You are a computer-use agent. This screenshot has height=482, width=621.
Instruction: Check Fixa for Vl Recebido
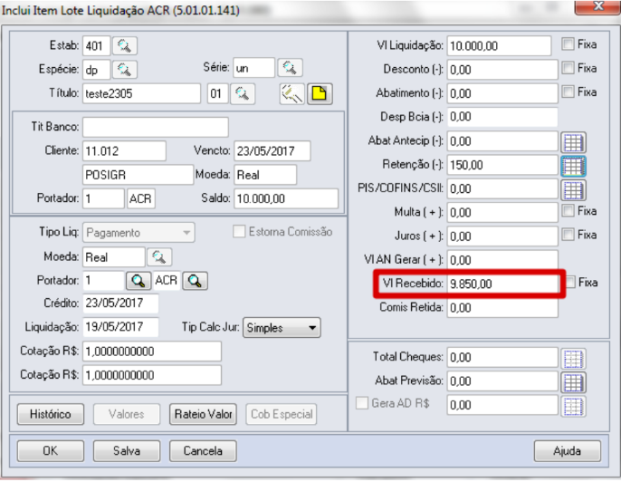click(x=570, y=283)
